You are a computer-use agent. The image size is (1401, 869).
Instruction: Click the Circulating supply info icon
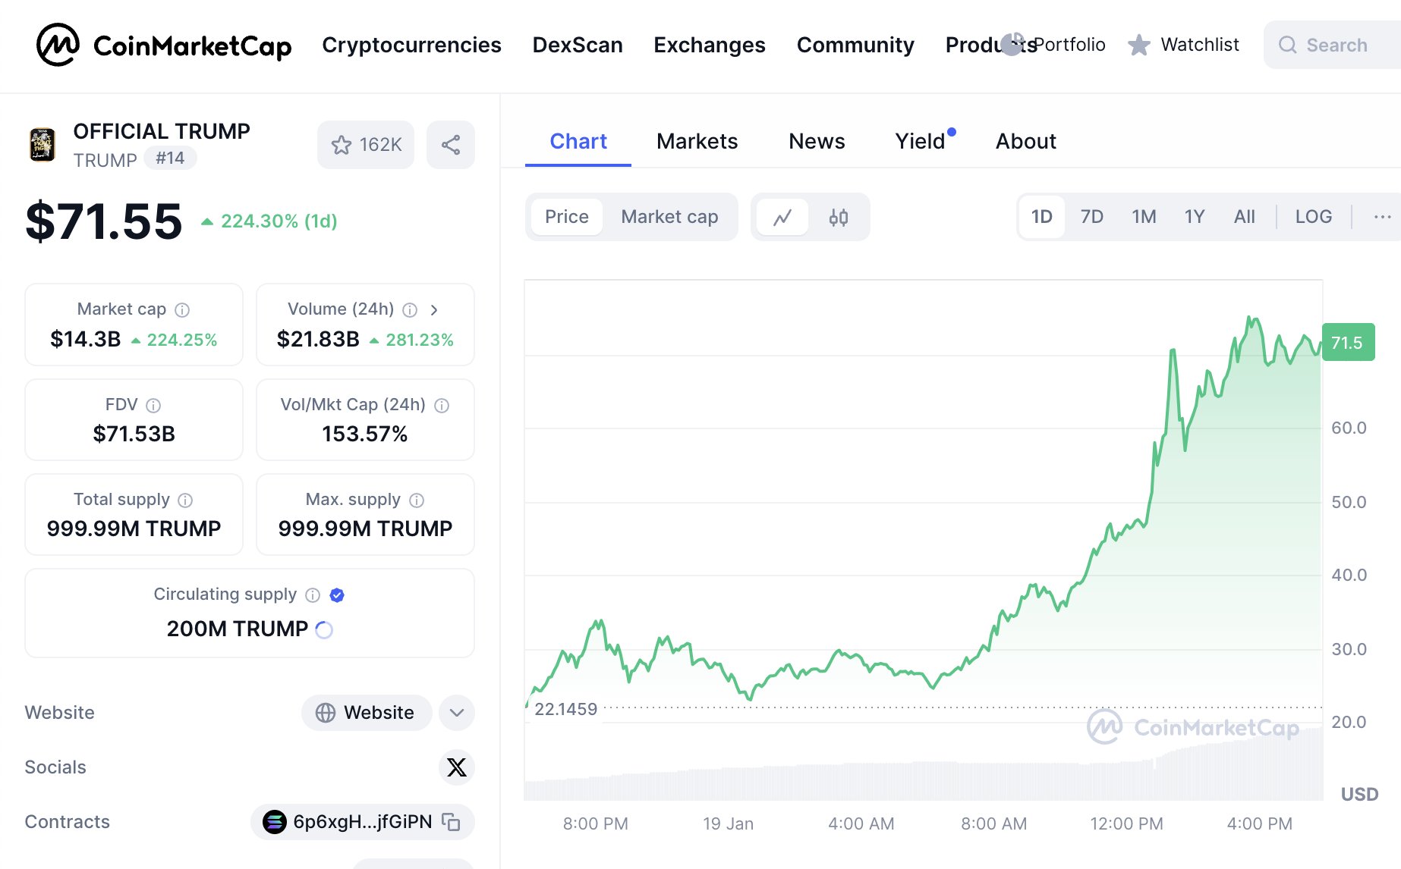(x=313, y=595)
